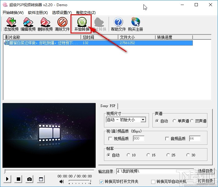Click the app logo in title bar
The image size is (218, 187).
(5, 5)
